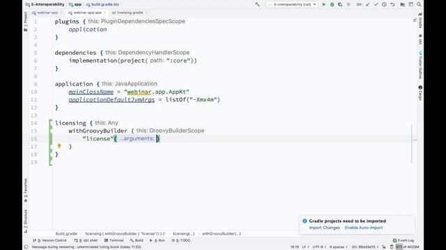
Task: Click the build_gradle structure breadcrumb
Action: (66, 233)
